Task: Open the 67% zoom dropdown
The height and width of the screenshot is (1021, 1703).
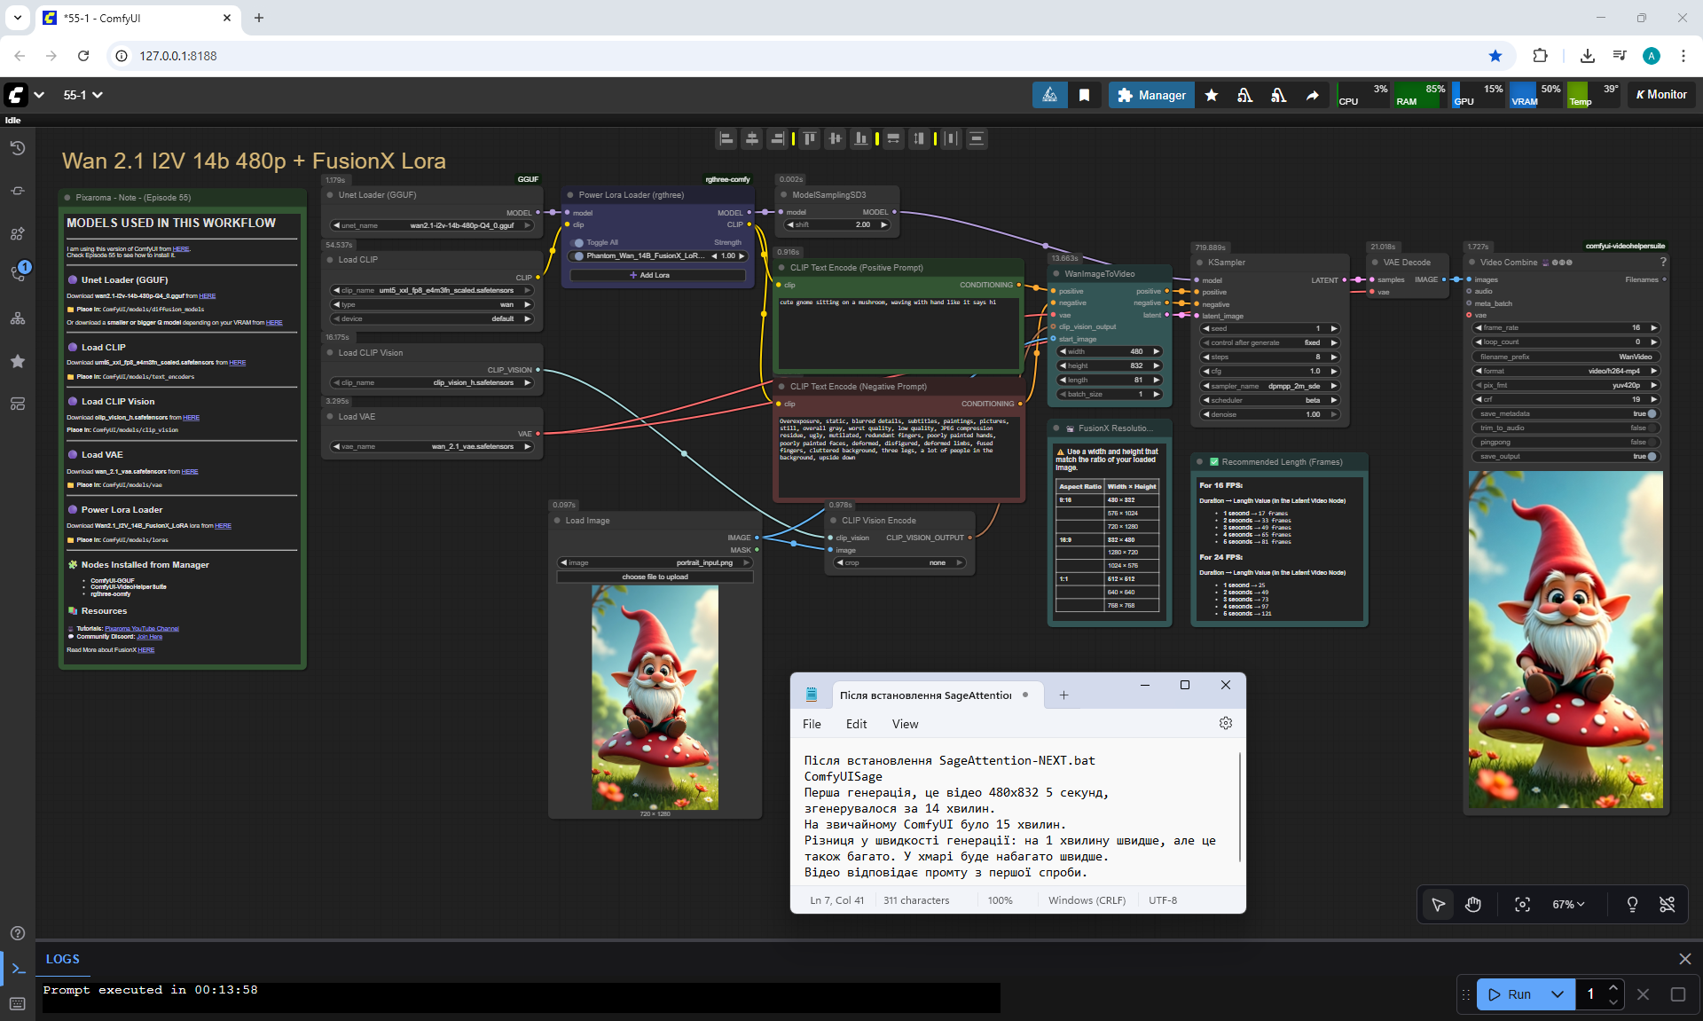Action: point(1568,904)
